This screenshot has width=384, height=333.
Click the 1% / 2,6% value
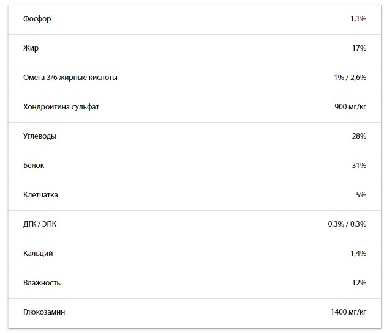point(350,78)
